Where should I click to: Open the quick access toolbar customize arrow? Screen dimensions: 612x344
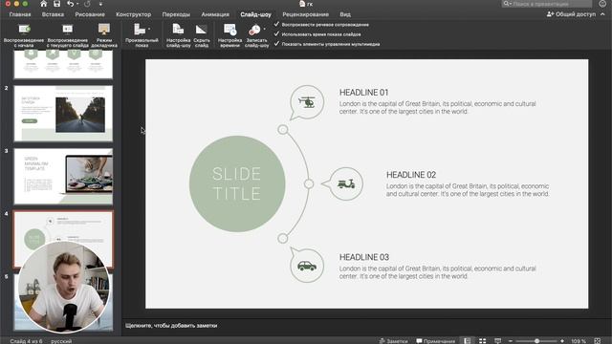tap(100, 4)
